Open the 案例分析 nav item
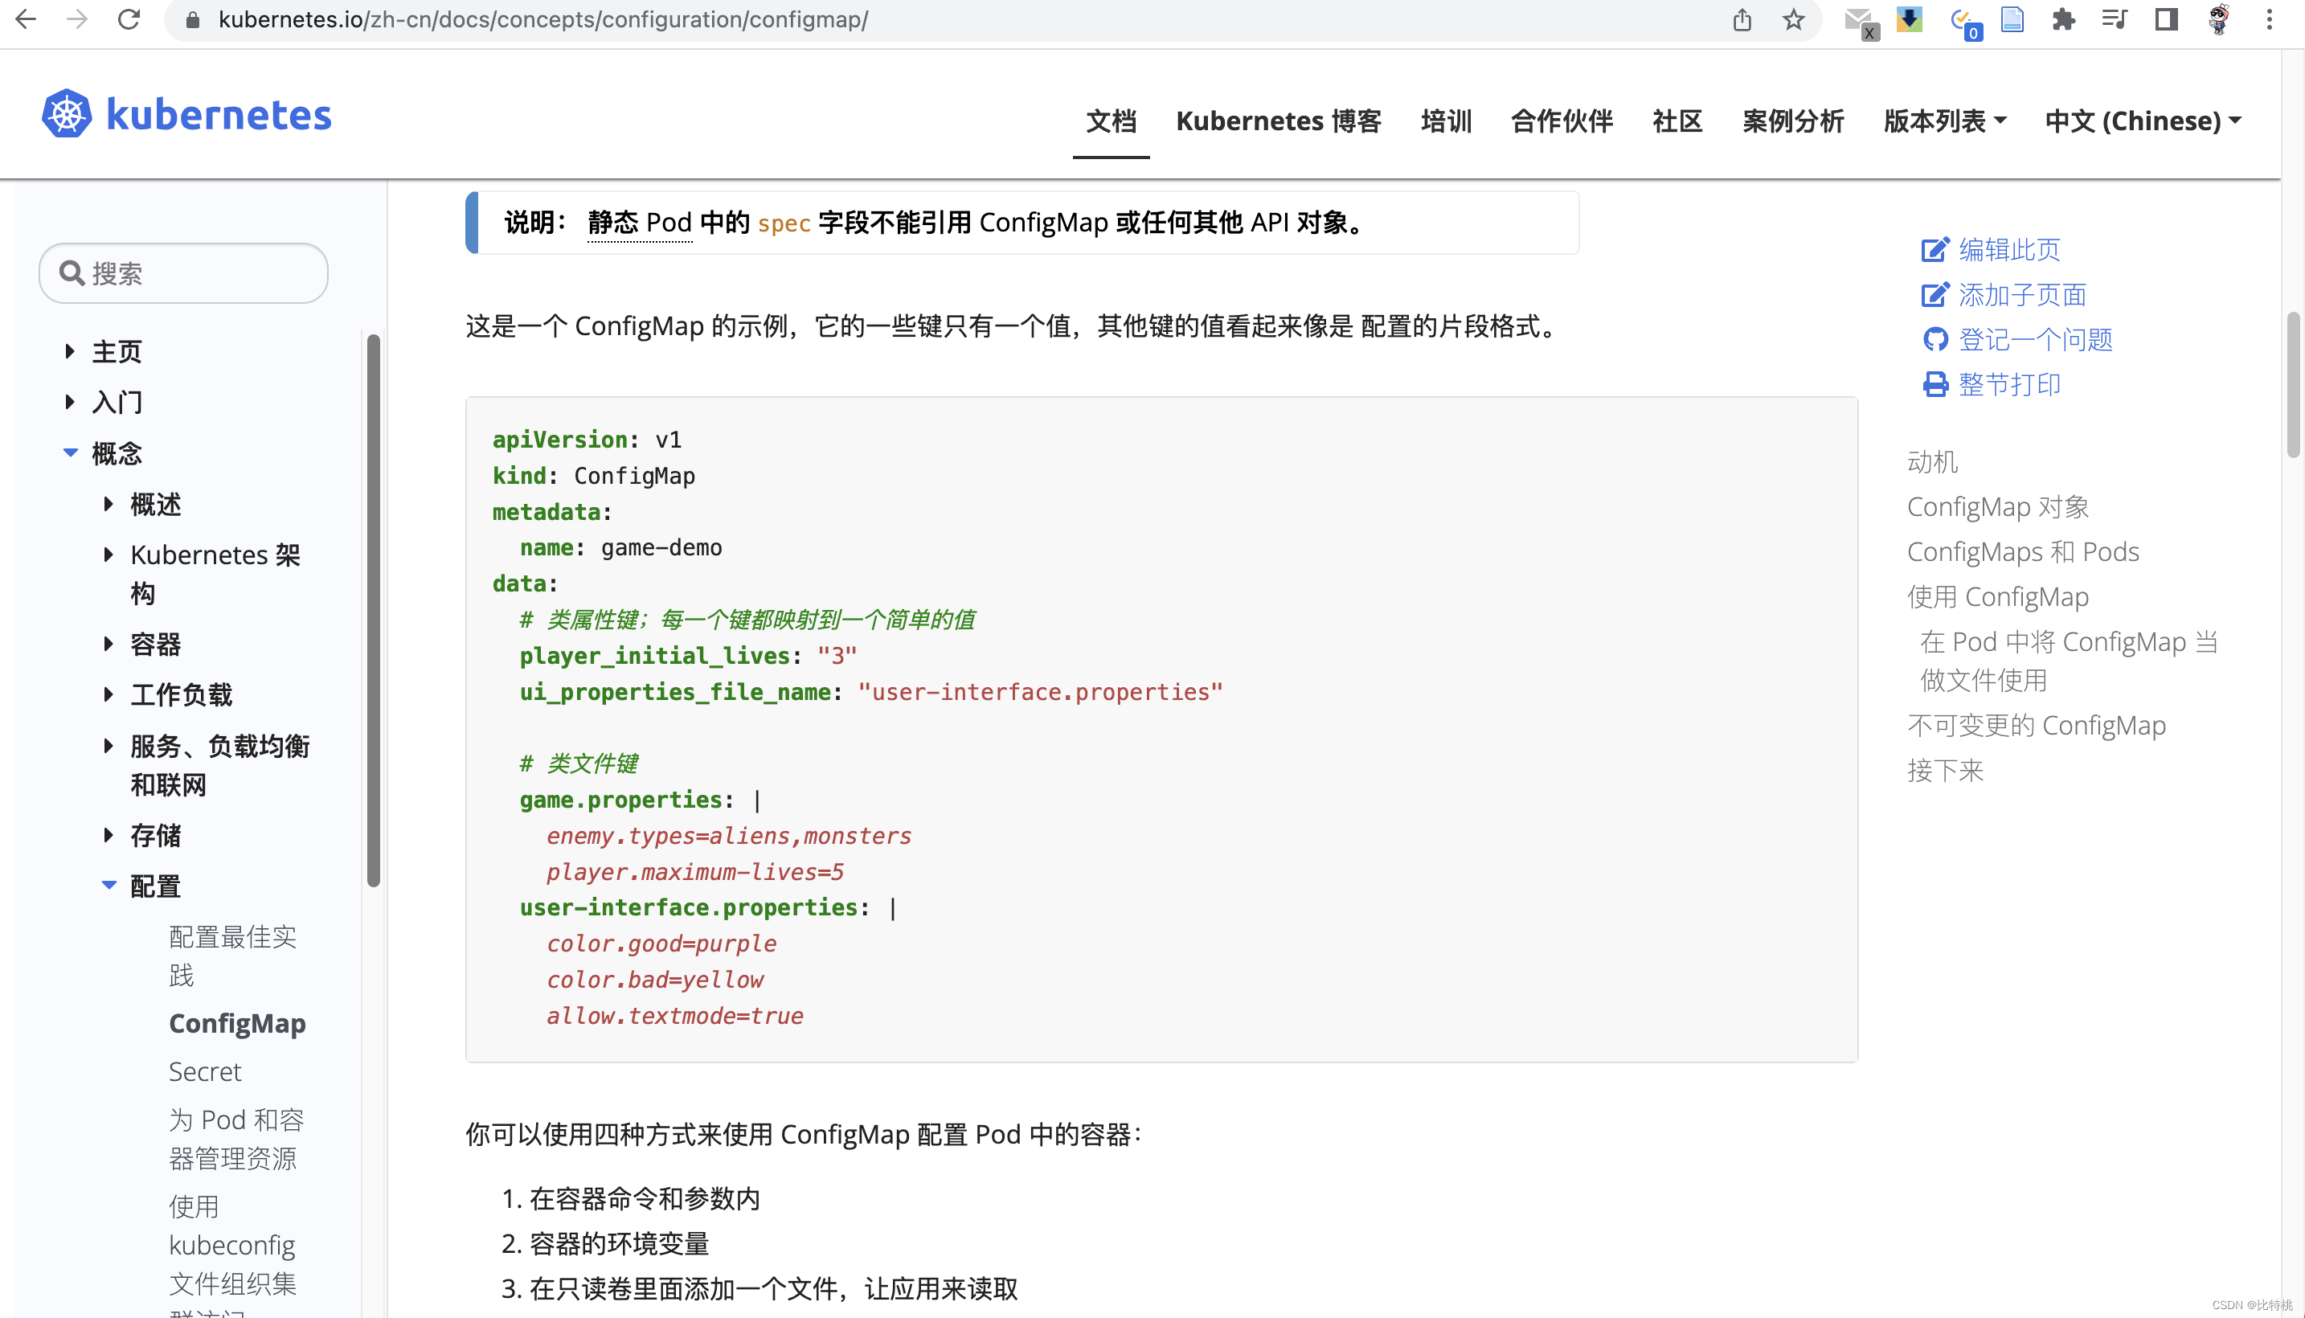 (1793, 121)
